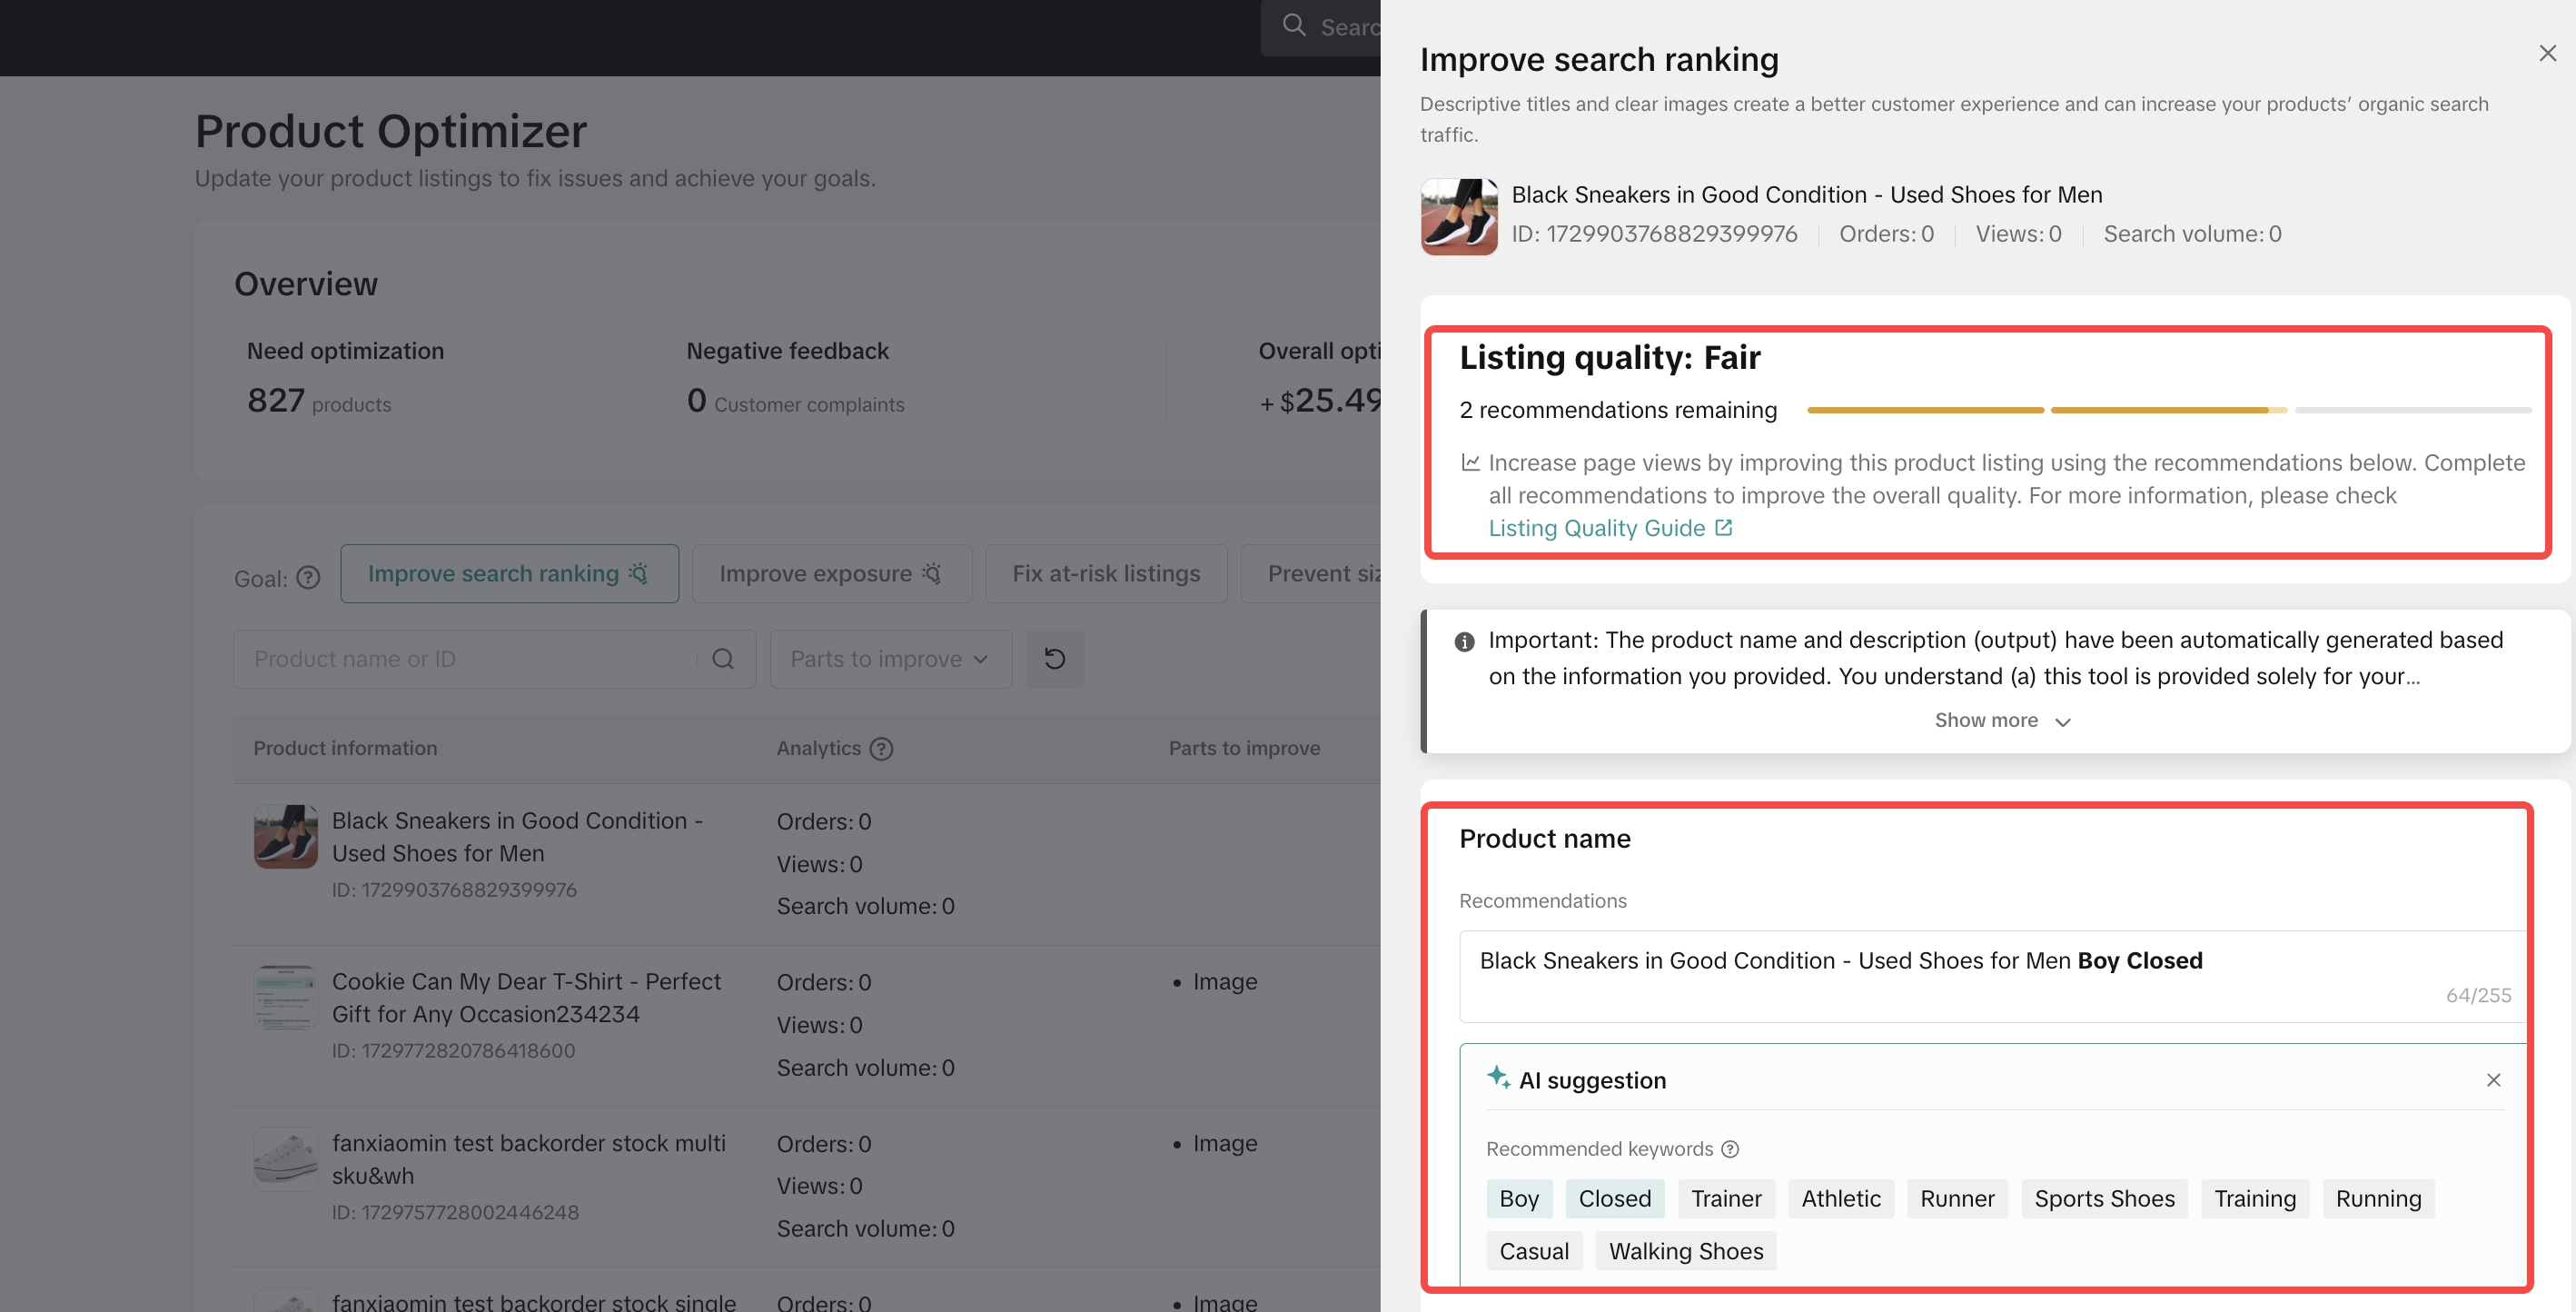Select the Improve search ranking goal tab

509,573
